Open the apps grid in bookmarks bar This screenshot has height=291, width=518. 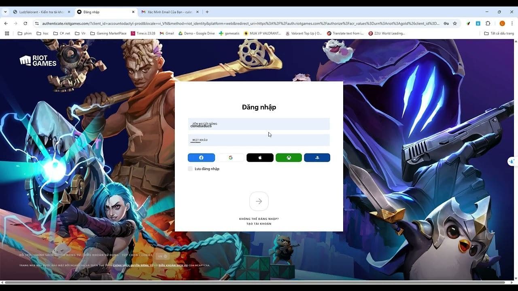tap(7, 34)
